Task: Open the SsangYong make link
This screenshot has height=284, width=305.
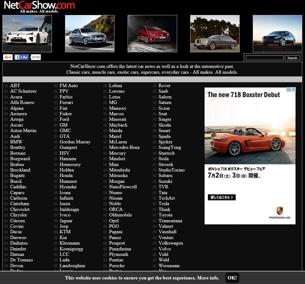Action: tap(170, 147)
